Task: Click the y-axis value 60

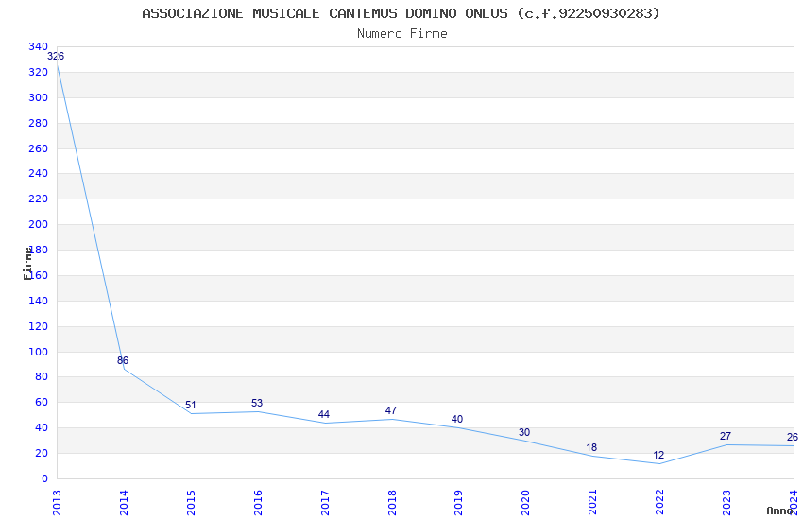Action: [x=42, y=403]
